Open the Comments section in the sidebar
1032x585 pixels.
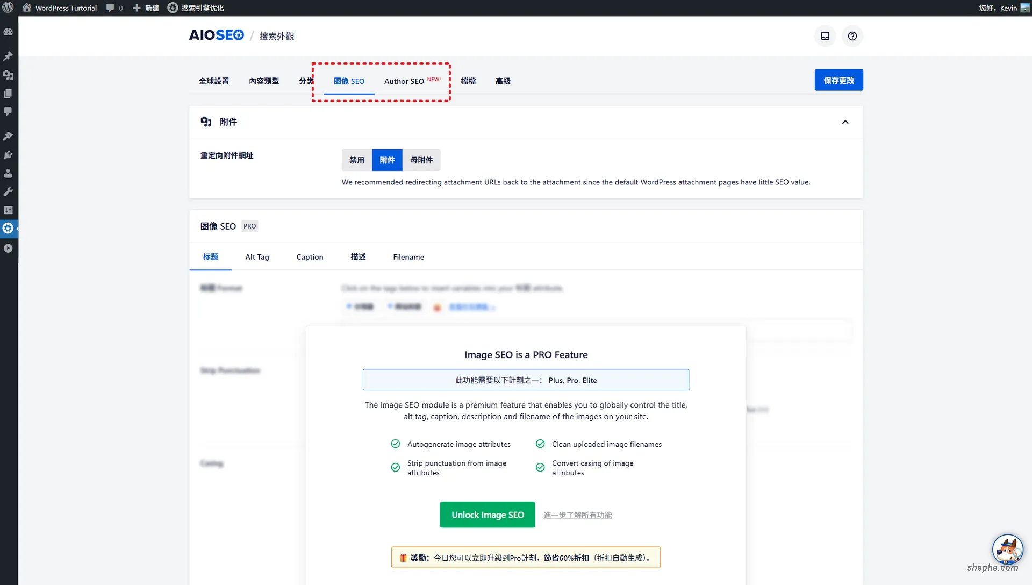coord(8,111)
